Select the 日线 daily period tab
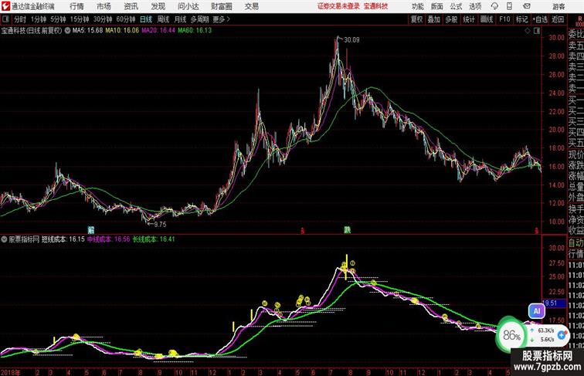The height and width of the screenshot is (376, 584). (146, 19)
